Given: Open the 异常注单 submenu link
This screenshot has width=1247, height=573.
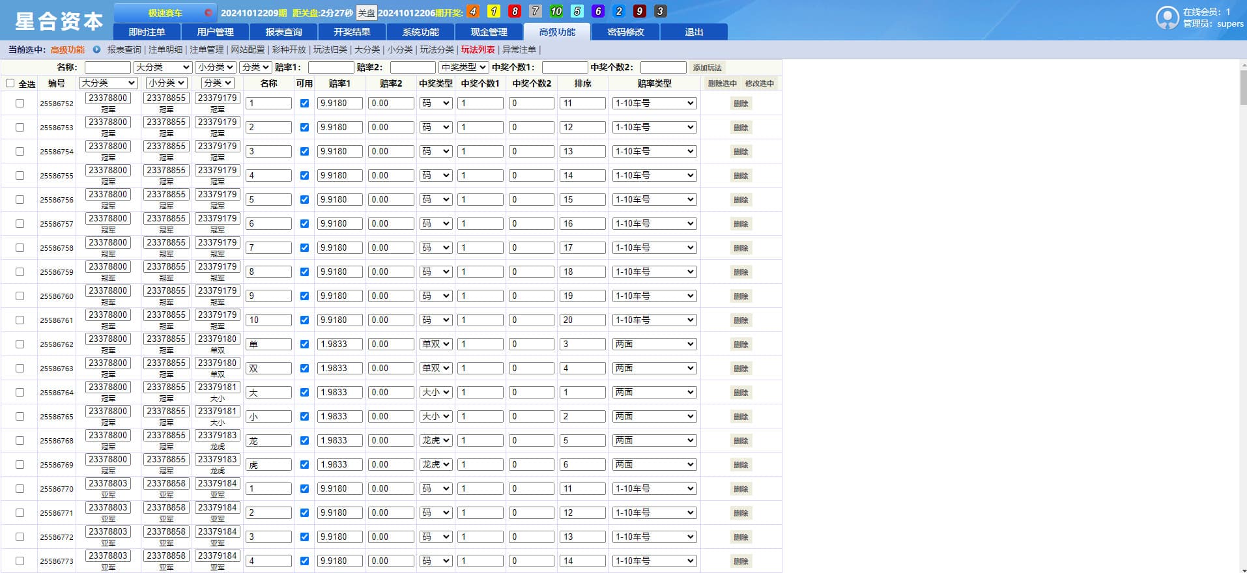Looking at the screenshot, I should [x=519, y=49].
